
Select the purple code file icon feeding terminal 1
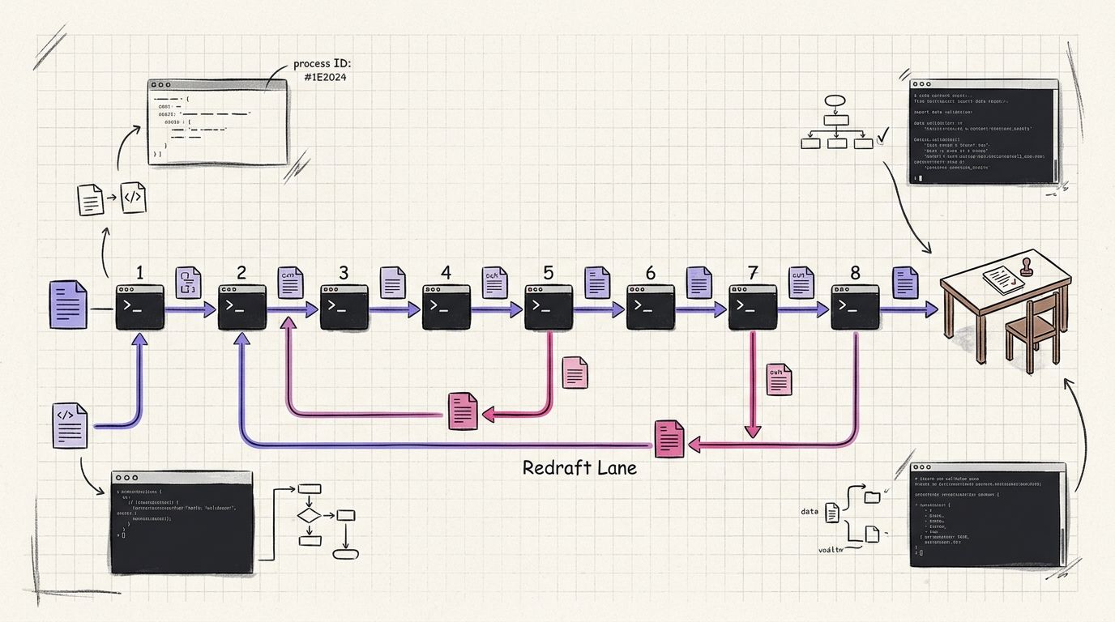[x=70, y=425]
